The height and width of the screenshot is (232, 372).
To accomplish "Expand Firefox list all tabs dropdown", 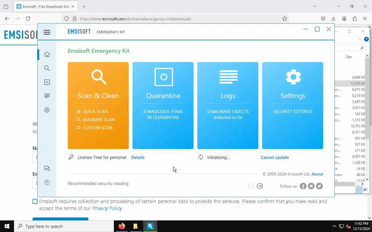I will tap(314, 6).
